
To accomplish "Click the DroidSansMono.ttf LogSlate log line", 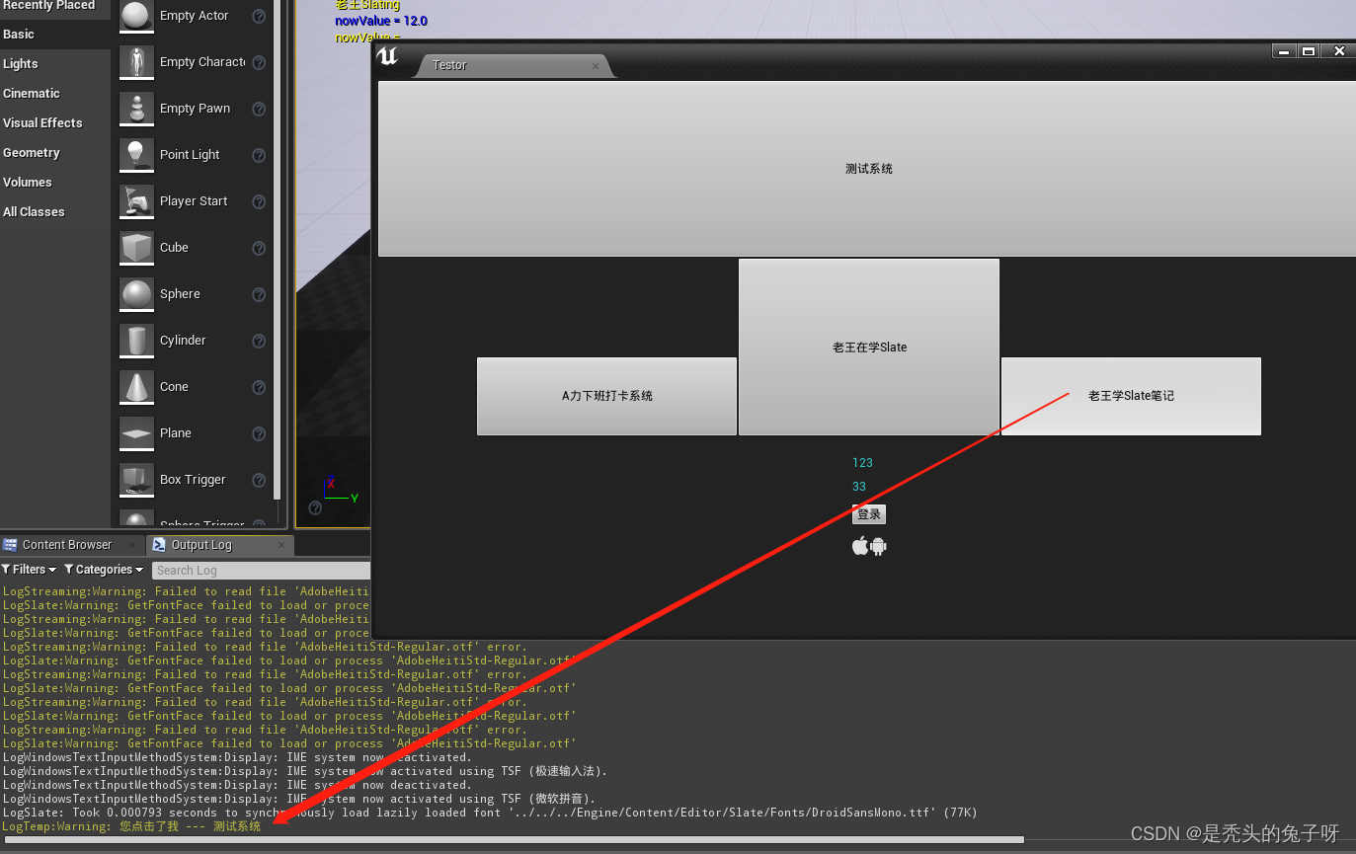I will pyautogui.click(x=490, y=813).
